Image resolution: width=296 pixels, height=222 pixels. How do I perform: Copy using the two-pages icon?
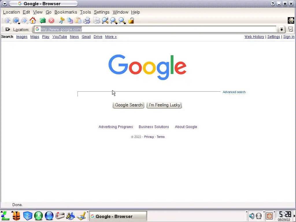[x=70, y=21]
